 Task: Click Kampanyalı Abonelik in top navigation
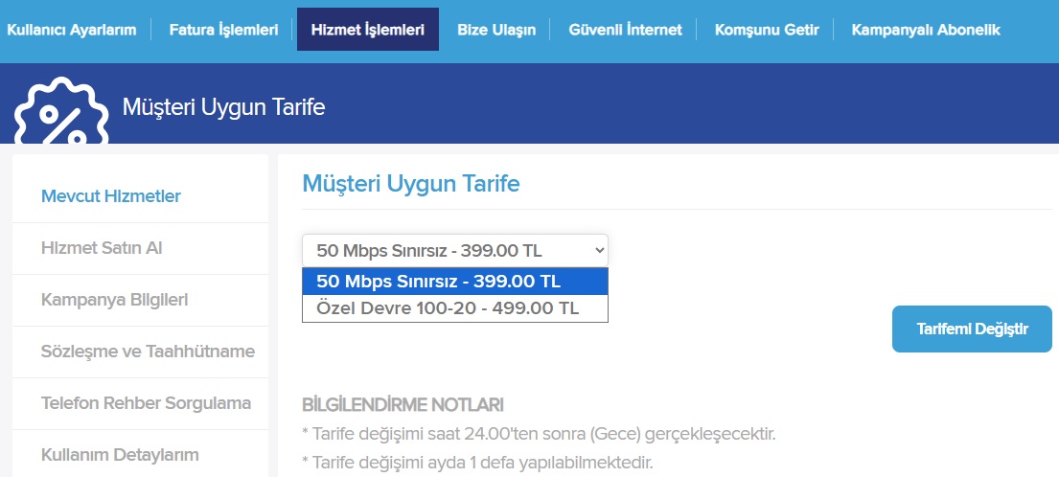[x=926, y=30]
